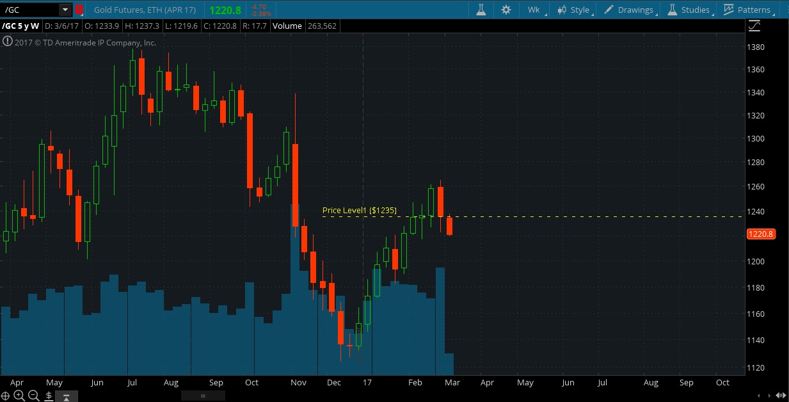Click the /GC symbol input field
Image resolution: width=789 pixels, height=402 pixels.
(30, 10)
